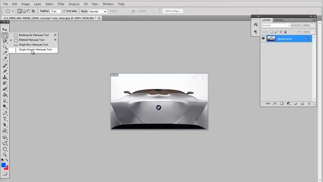
Task: Toggle lock position
Action: pyautogui.click(x=281, y=32)
